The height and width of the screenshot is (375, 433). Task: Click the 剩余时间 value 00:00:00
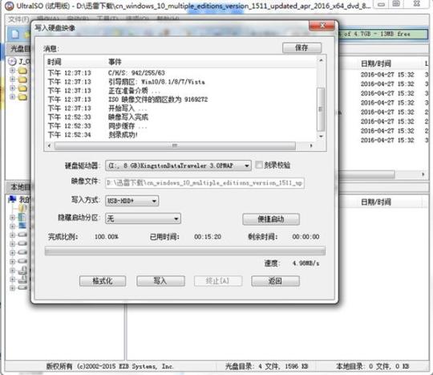tap(306, 237)
